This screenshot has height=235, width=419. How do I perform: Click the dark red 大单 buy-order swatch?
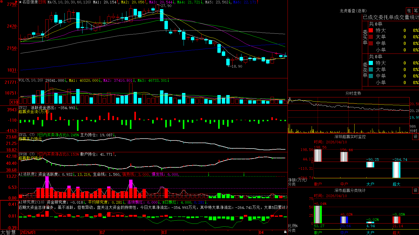click(x=371, y=37)
